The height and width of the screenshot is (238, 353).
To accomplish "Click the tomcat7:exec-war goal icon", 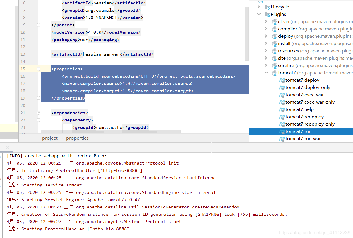I will click(282, 95).
